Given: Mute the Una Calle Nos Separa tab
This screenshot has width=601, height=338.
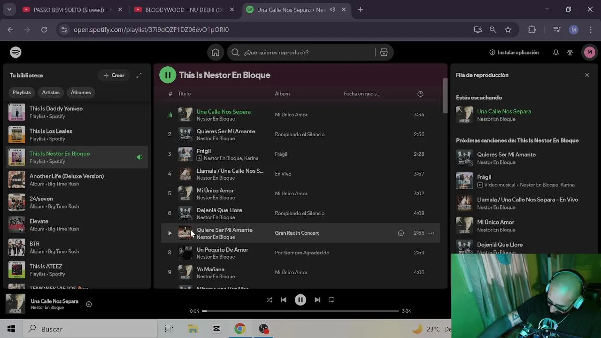Looking at the screenshot, I should (x=332, y=9).
